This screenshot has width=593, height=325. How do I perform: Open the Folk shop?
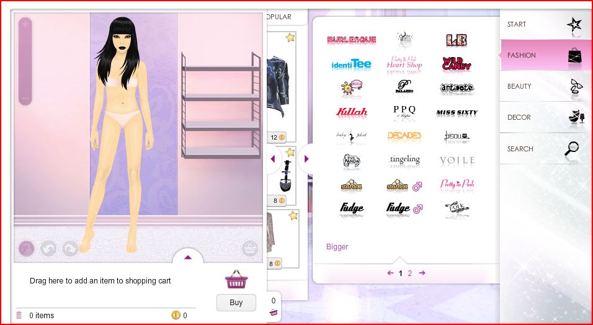pyautogui.click(x=457, y=208)
